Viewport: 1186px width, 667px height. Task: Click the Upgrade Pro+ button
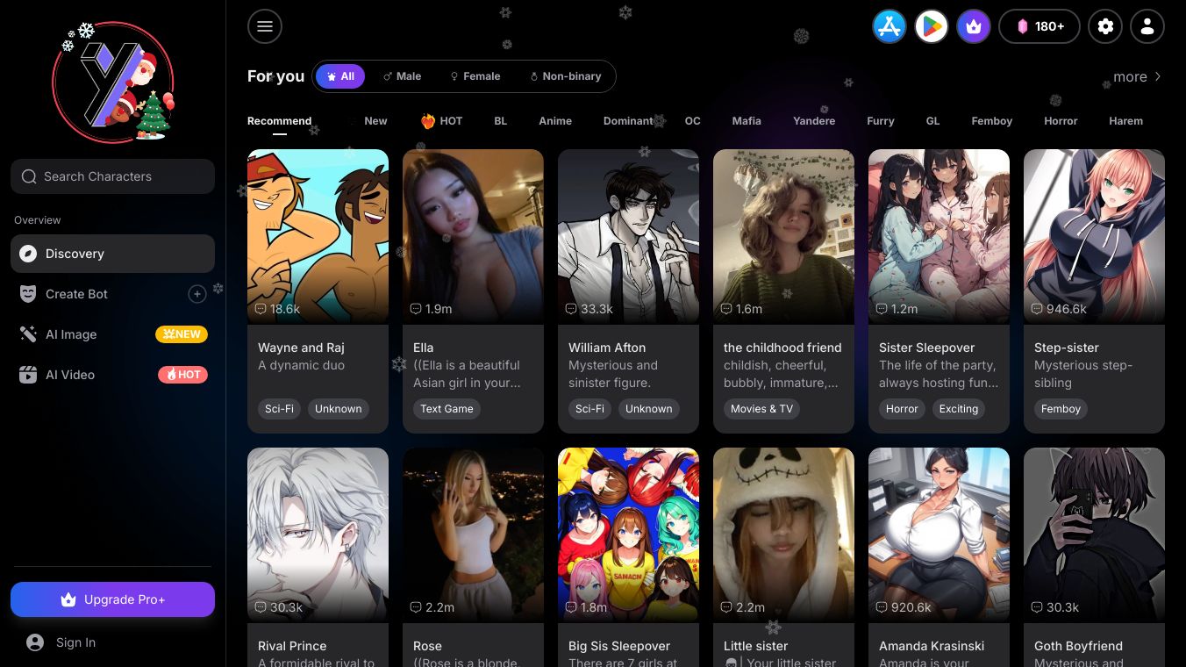tap(112, 599)
